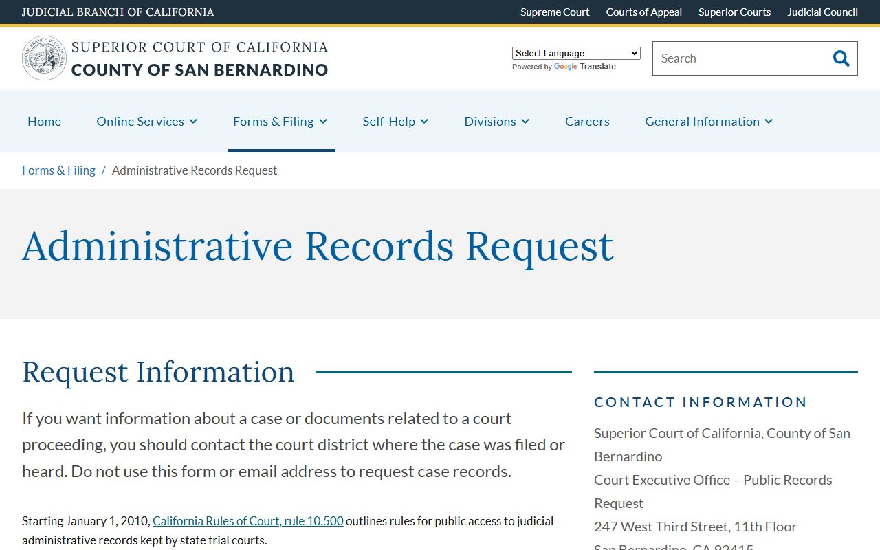Expand the Divisions menu
Image resolution: width=880 pixels, height=550 pixels.
pyautogui.click(x=497, y=121)
